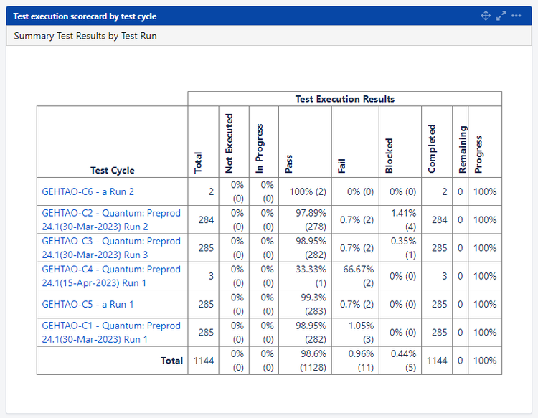Image resolution: width=538 pixels, height=418 pixels.
Task: Click the bold Total row label
Action: click(x=171, y=361)
